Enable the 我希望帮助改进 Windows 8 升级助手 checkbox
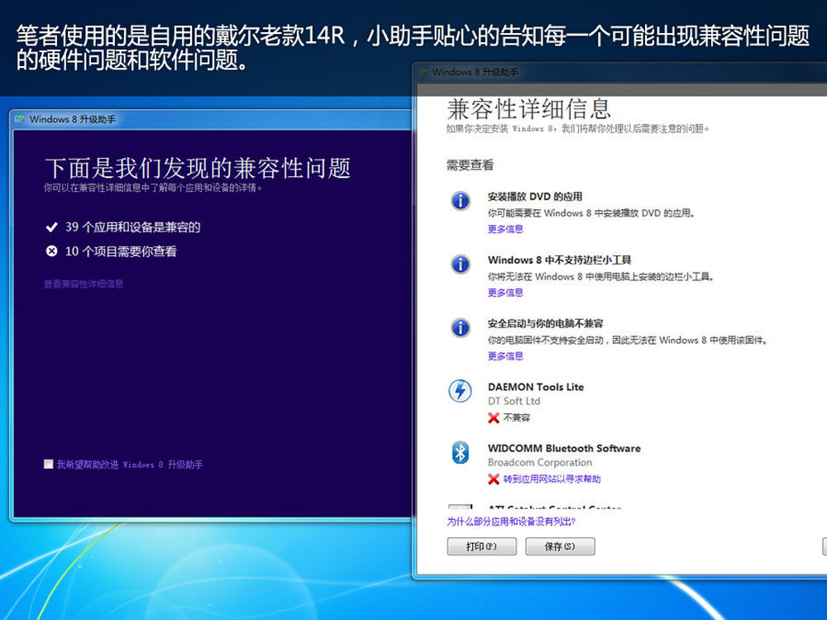827x620 pixels. 49,464
